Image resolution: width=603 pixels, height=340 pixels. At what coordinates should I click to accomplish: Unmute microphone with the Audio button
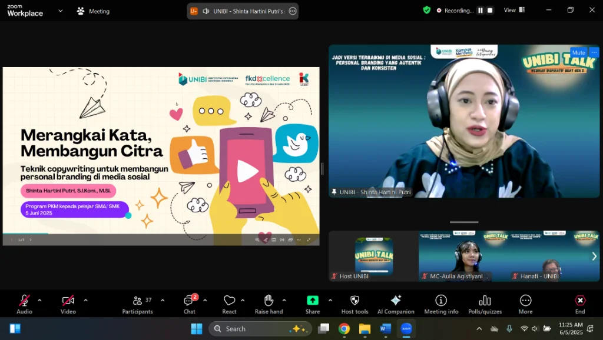point(24,304)
